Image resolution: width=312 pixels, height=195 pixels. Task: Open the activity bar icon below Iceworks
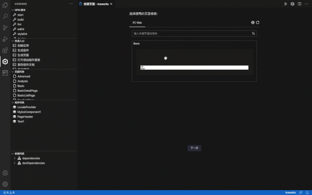[x=5, y=73]
